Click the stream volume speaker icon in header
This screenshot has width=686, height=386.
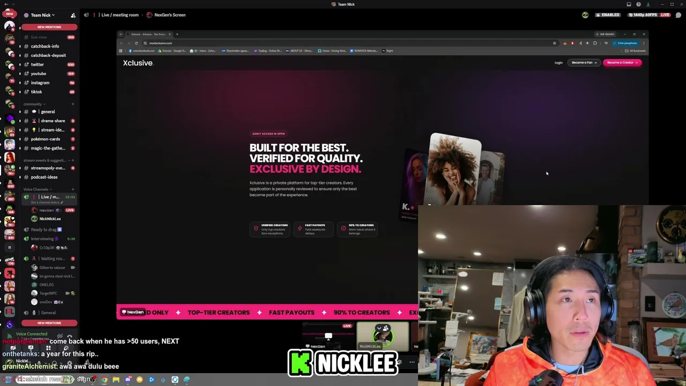pyautogui.click(x=86, y=15)
